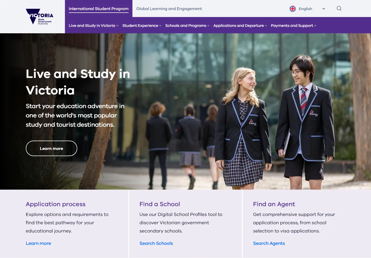371x258 pixels.
Task: Open the search magnifier icon
Action: (x=339, y=9)
